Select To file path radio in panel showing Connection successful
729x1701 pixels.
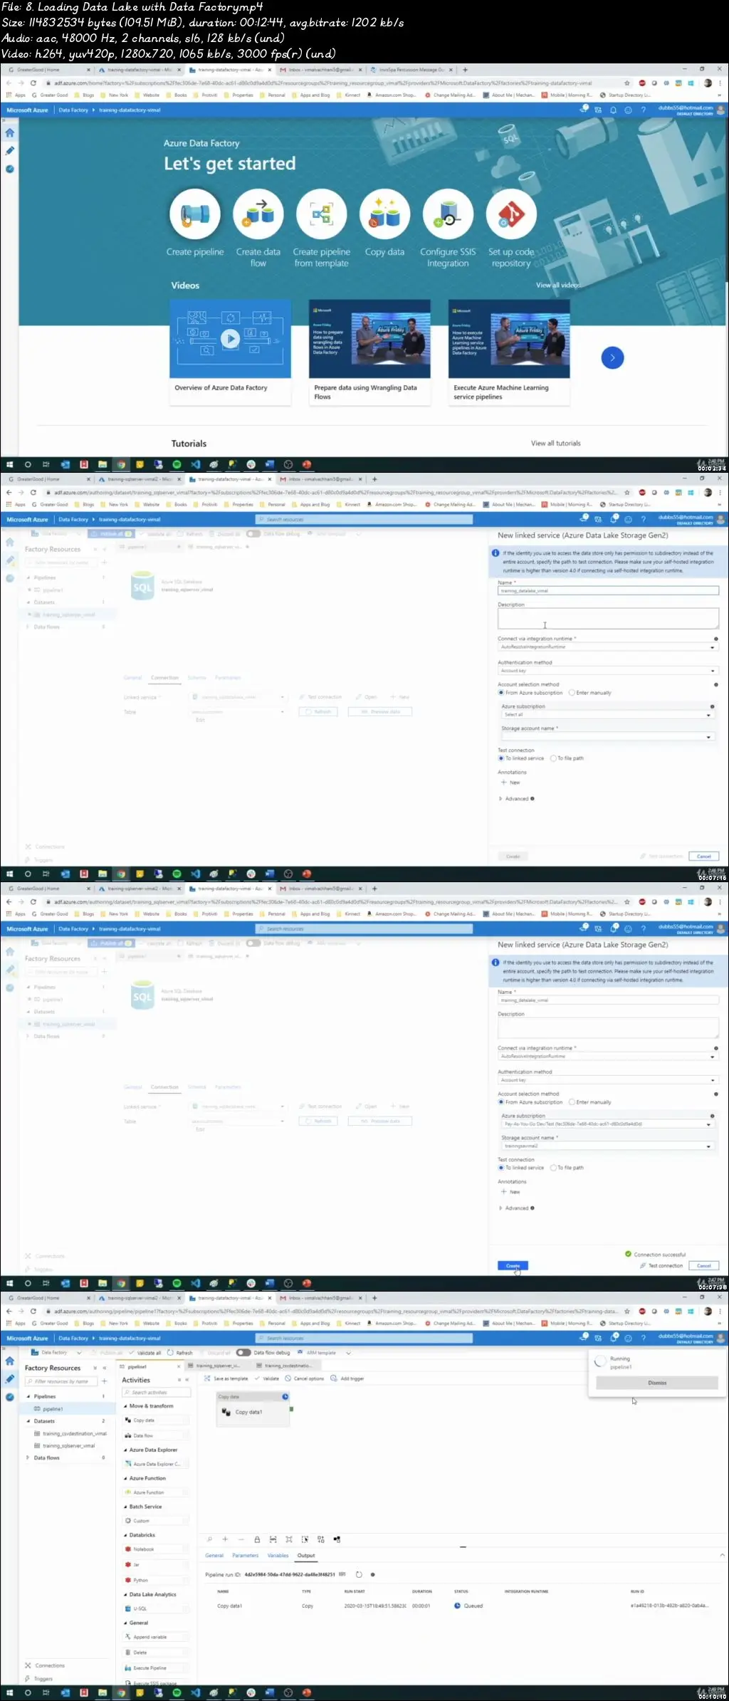coord(553,1167)
